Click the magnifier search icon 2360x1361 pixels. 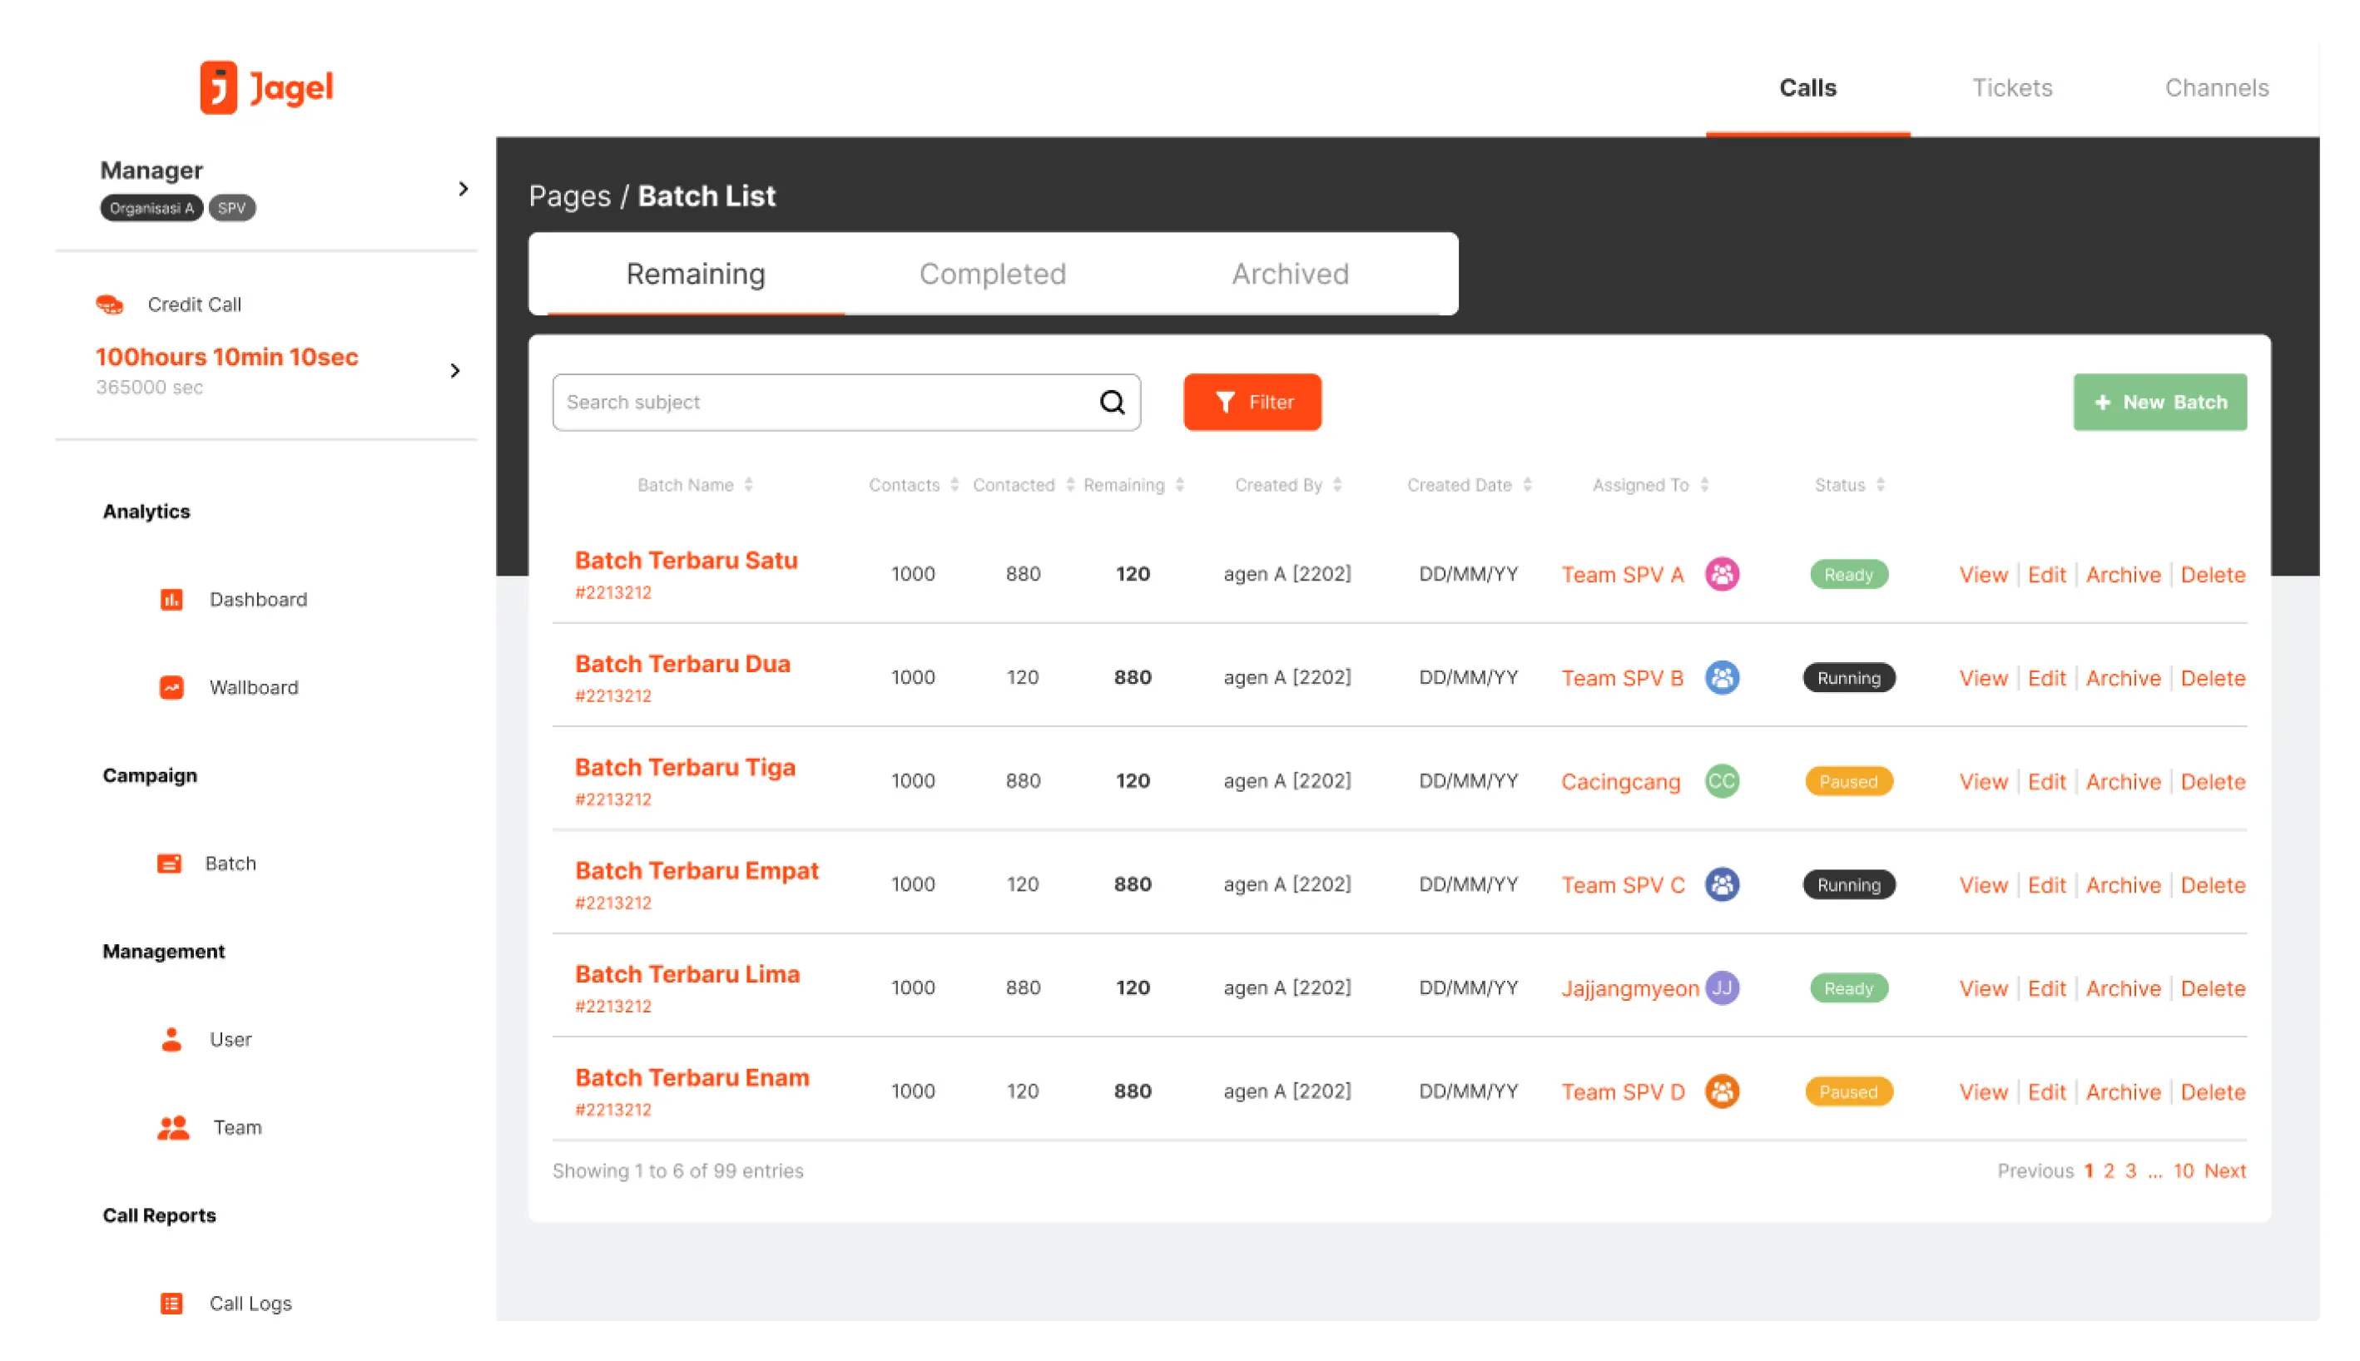1112,402
